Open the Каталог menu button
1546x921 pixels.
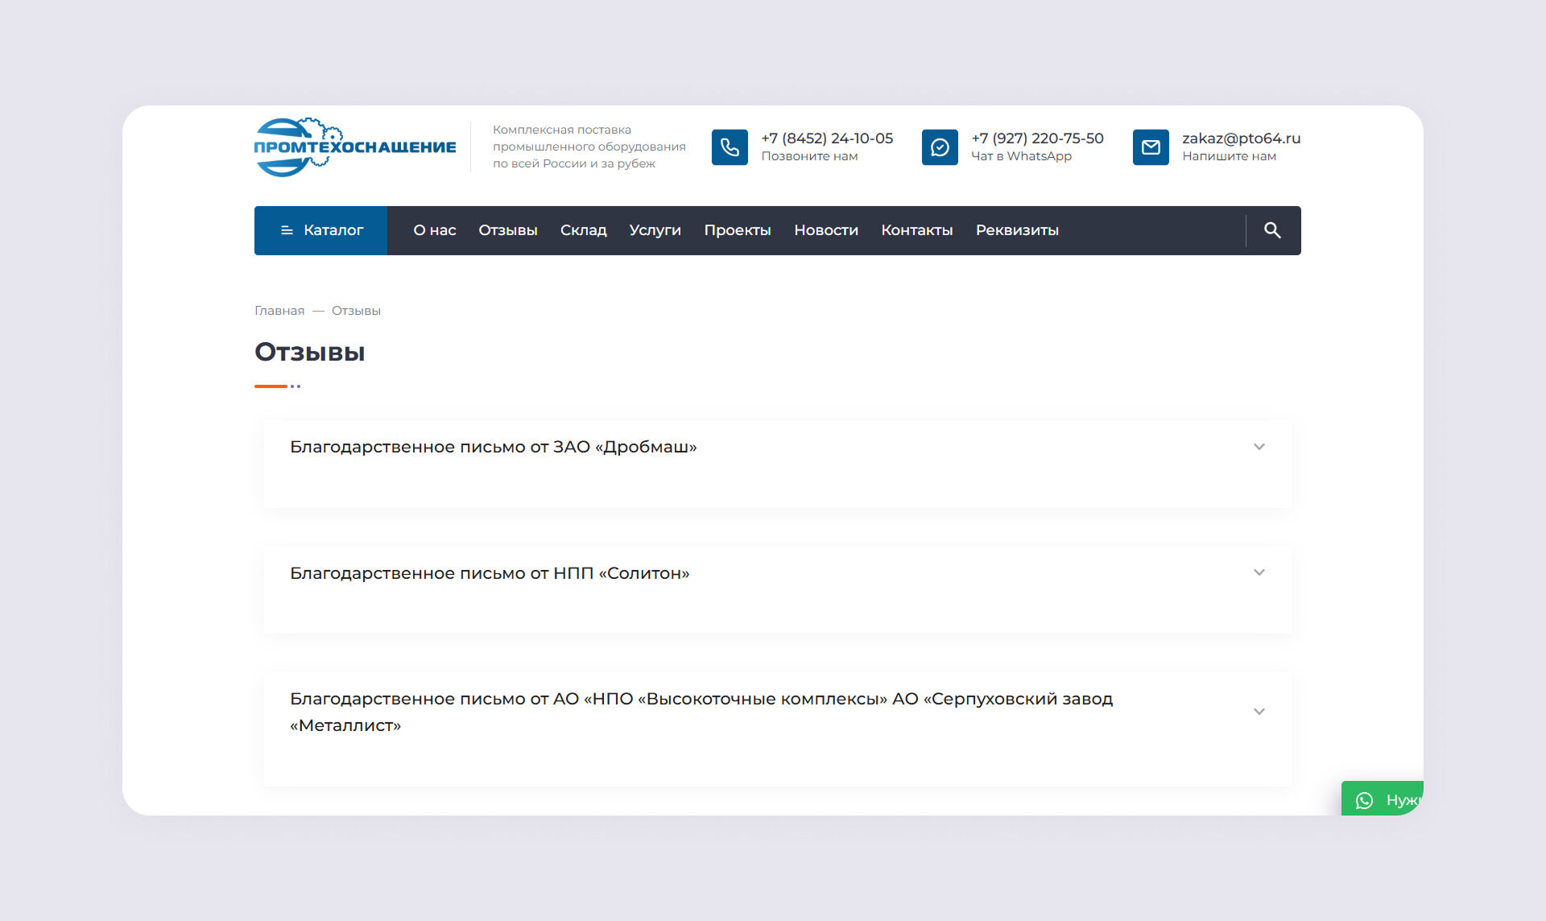click(321, 230)
